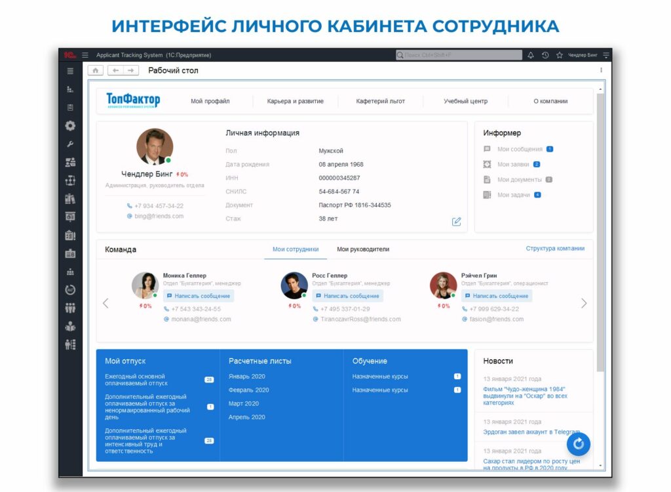The height and width of the screenshot is (492, 671).
Task: Click Рэйчел Грин avatar
Action: (444, 285)
